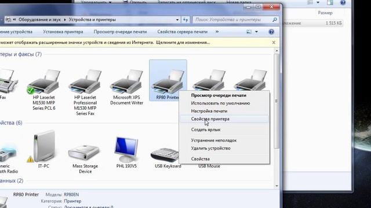Click the refresh button next to the address bar
371x208 pixels.
(185, 20)
